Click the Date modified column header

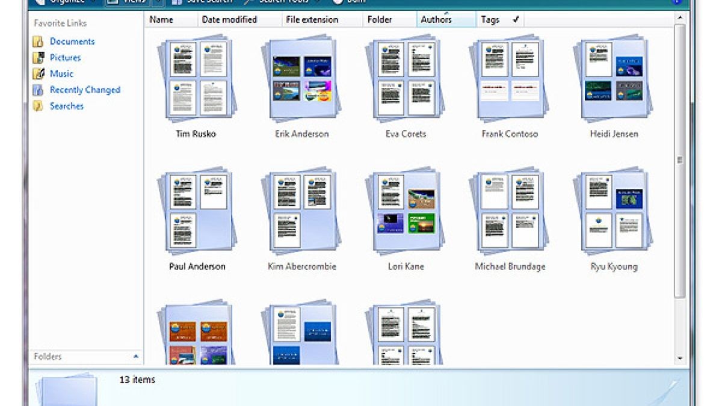click(x=229, y=19)
